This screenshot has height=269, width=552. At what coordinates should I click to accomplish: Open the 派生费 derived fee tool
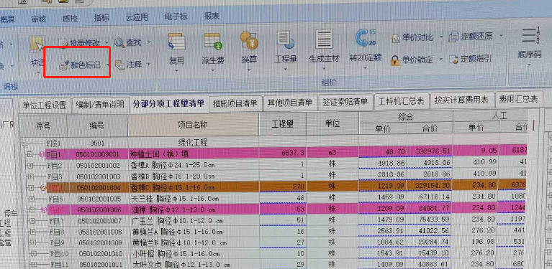click(x=213, y=42)
